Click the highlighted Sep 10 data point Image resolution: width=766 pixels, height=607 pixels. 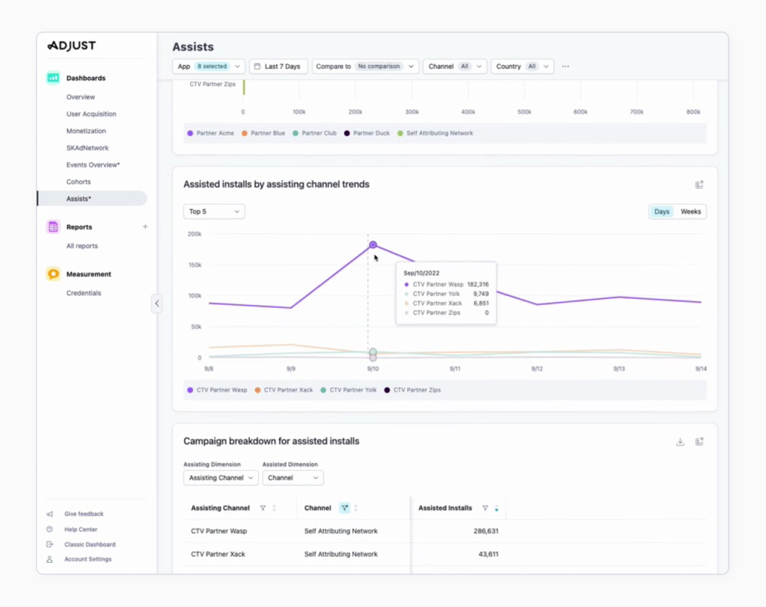[x=373, y=244]
